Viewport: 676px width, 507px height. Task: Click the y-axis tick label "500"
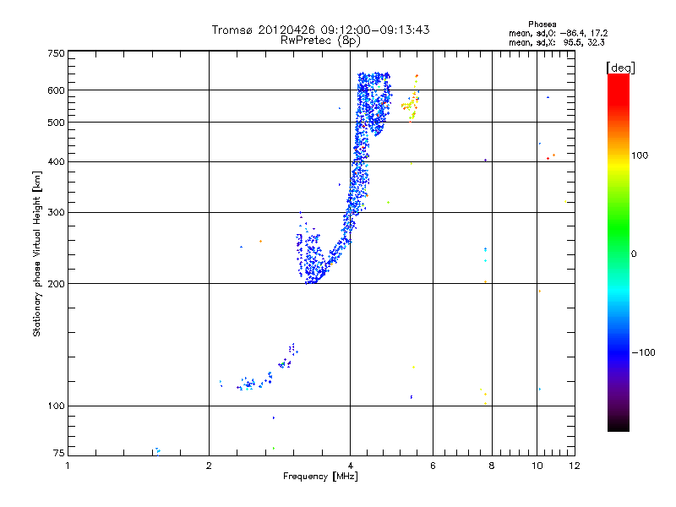56,123
